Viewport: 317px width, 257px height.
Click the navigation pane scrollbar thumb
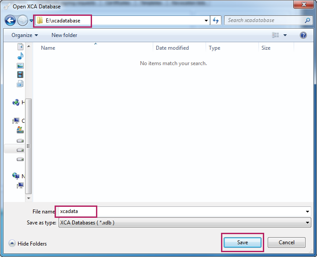[x=29, y=146]
